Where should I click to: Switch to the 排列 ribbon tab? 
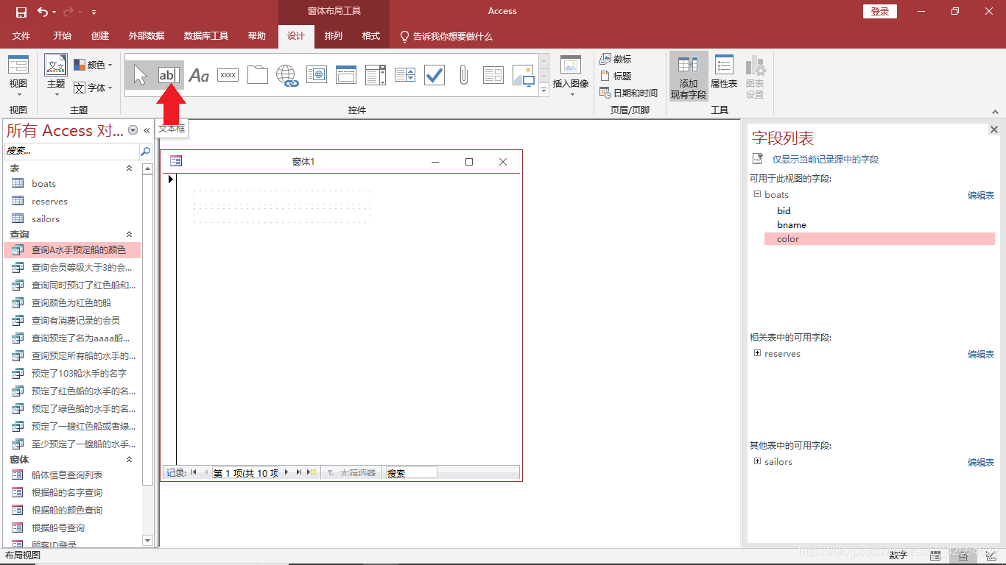[334, 36]
